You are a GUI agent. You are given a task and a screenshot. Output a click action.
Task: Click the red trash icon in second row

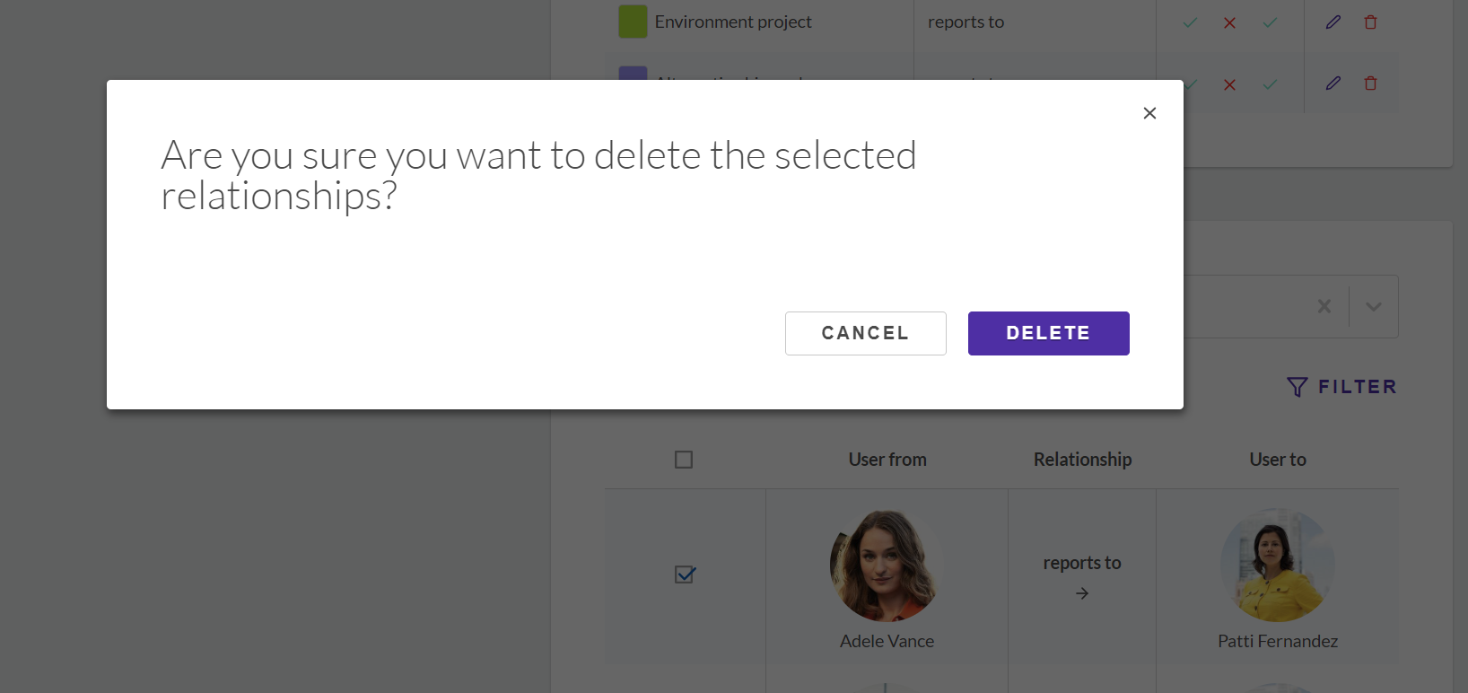(1370, 83)
